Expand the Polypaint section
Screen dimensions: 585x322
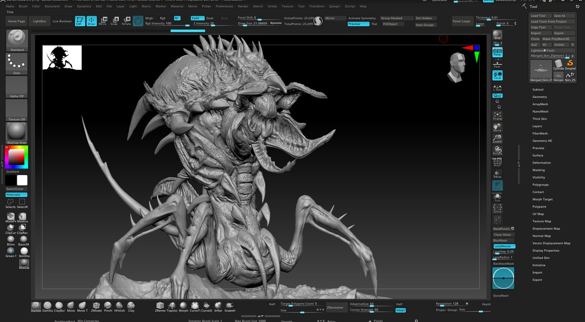(x=539, y=207)
